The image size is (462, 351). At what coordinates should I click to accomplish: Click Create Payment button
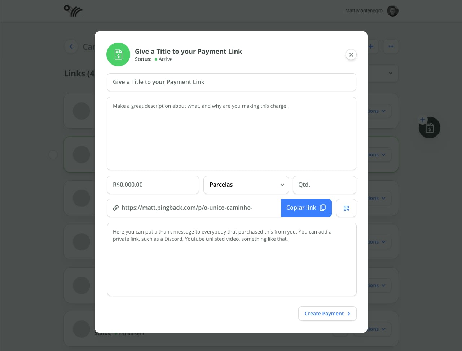point(327,314)
